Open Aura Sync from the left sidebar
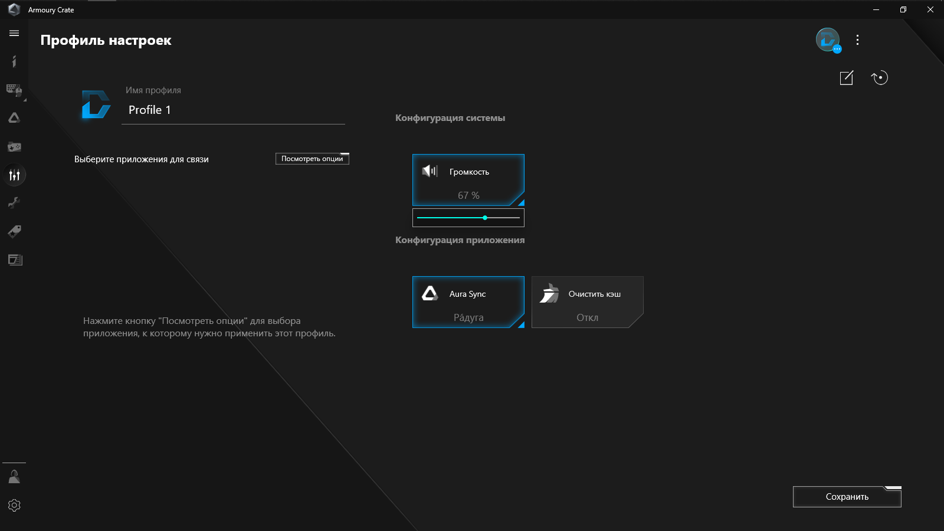This screenshot has width=944, height=531. (14, 118)
